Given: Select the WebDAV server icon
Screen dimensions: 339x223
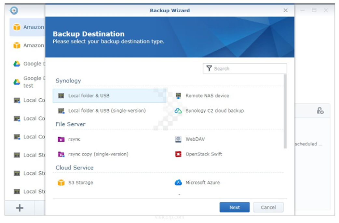Looking at the screenshot, I should (178, 139).
